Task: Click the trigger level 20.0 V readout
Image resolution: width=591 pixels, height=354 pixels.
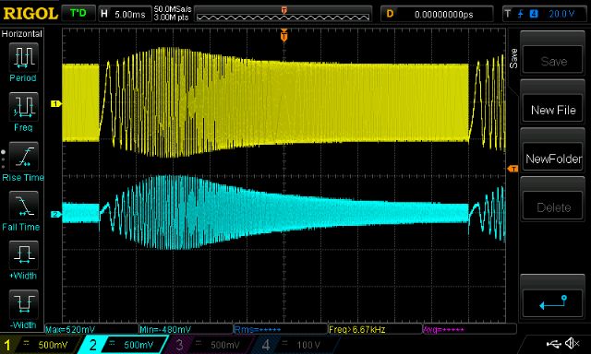Action: [561, 15]
